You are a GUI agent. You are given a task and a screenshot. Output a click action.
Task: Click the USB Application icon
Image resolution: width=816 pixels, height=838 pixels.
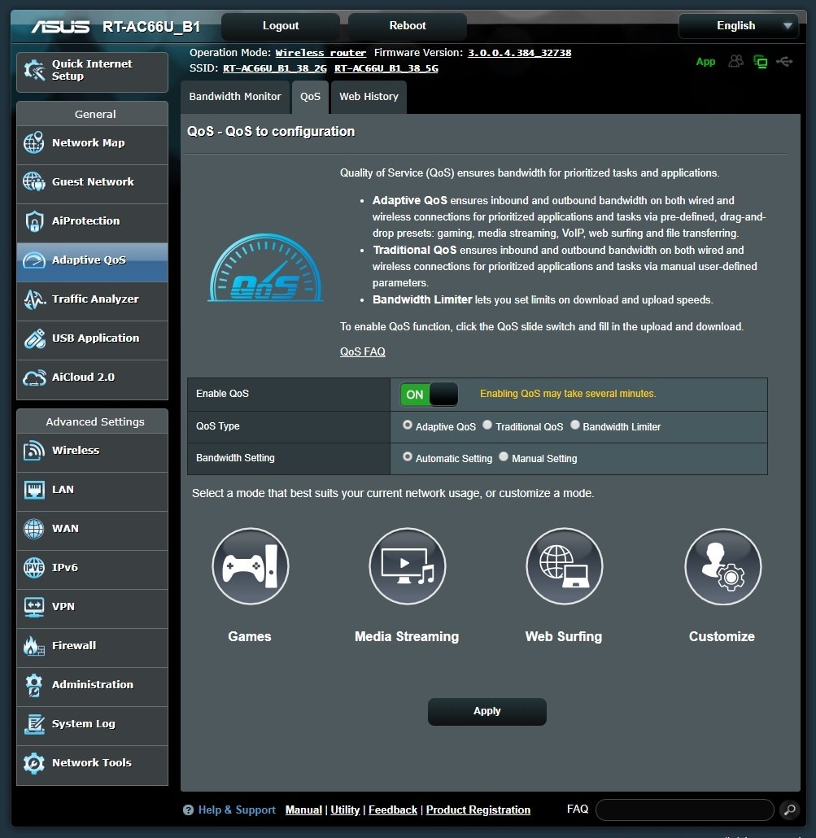34,338
